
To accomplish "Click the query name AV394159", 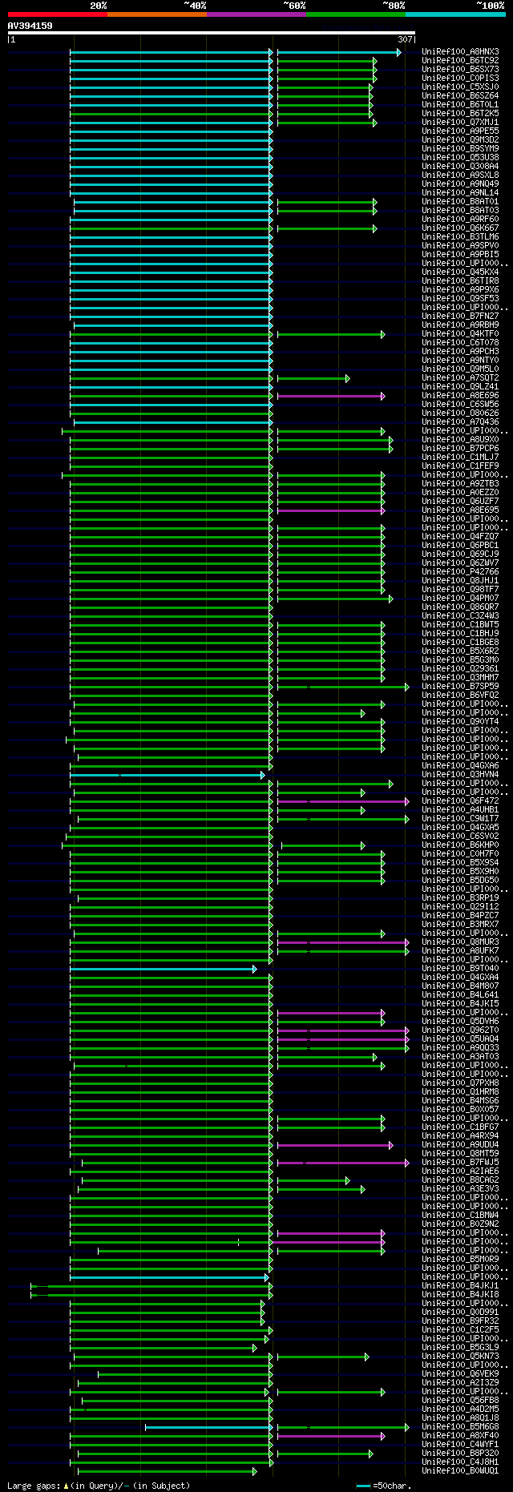I will pos(30,26).
